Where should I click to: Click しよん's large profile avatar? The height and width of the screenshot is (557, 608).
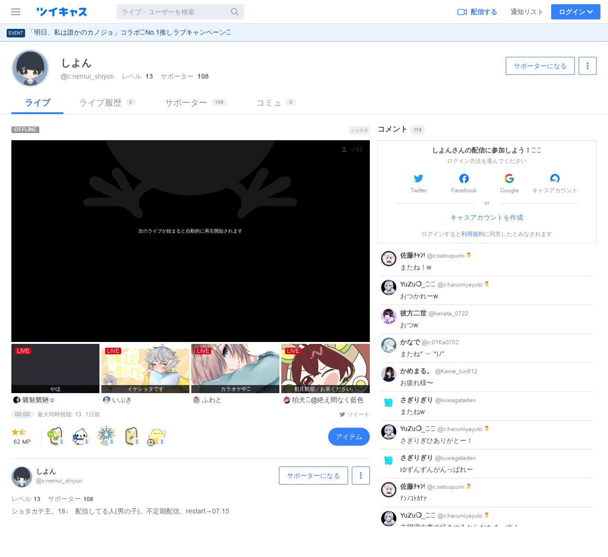pos(30,68)
